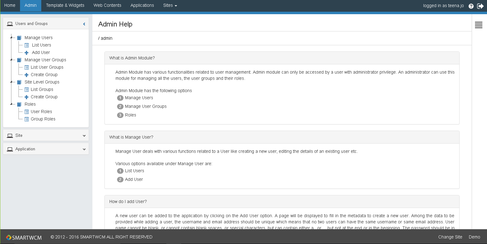Collapse the Roles tree node arrow
487x244 pixels.
[x=11, y=104]
